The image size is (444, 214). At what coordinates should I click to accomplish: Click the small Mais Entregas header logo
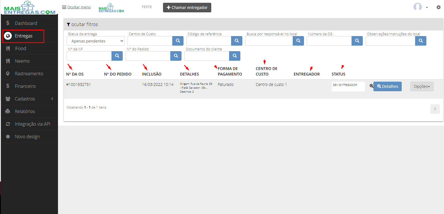(x=111, y=8)
